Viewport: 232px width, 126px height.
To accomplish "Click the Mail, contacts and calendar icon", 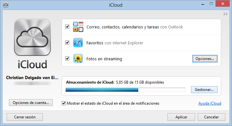I will [78, 27].
